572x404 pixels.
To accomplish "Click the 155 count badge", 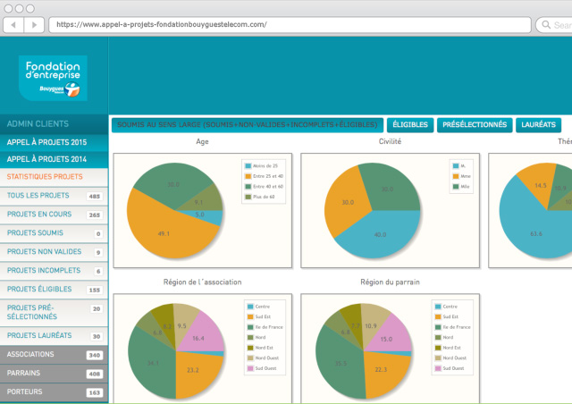I will (95, 290).
